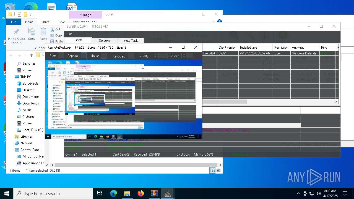Open Windows Start menu
Viewport: 354px width, 199px height.
(x=7, y=193)
